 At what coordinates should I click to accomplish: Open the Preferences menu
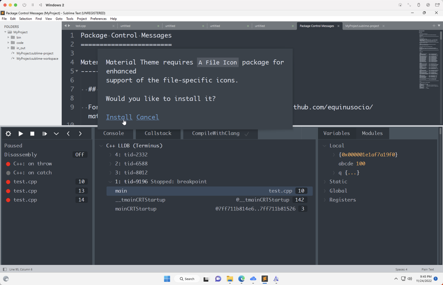click(98, 19)
